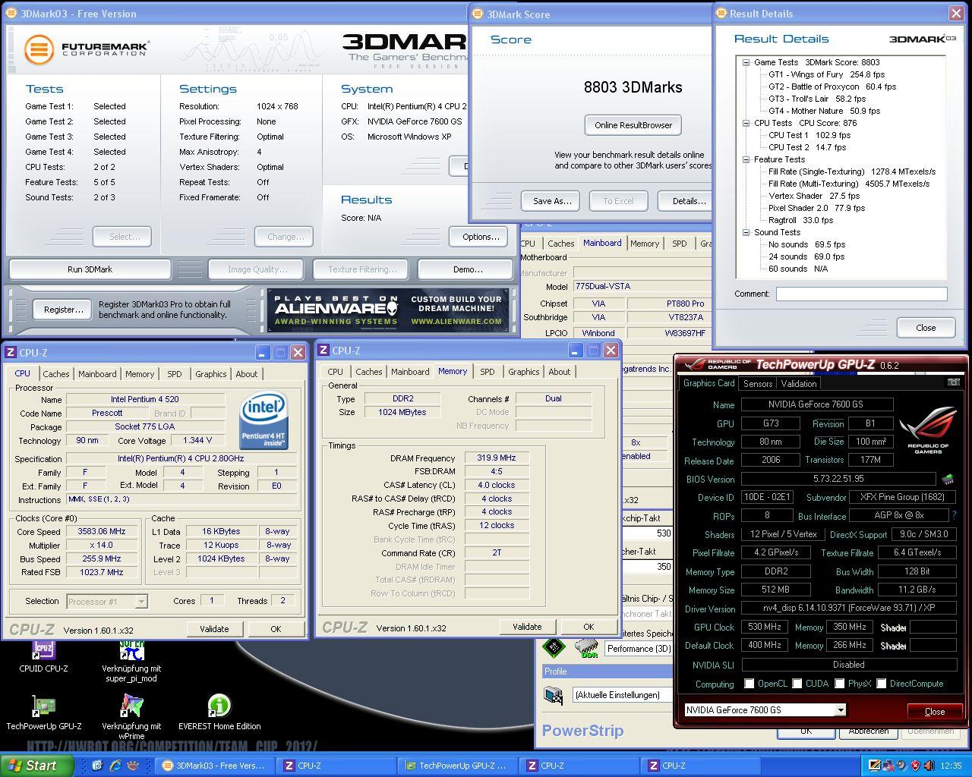Click the 3DMark03 title bar icon
Image resolution: width=972 pixels, height=777 pixels.
point(11,13)
